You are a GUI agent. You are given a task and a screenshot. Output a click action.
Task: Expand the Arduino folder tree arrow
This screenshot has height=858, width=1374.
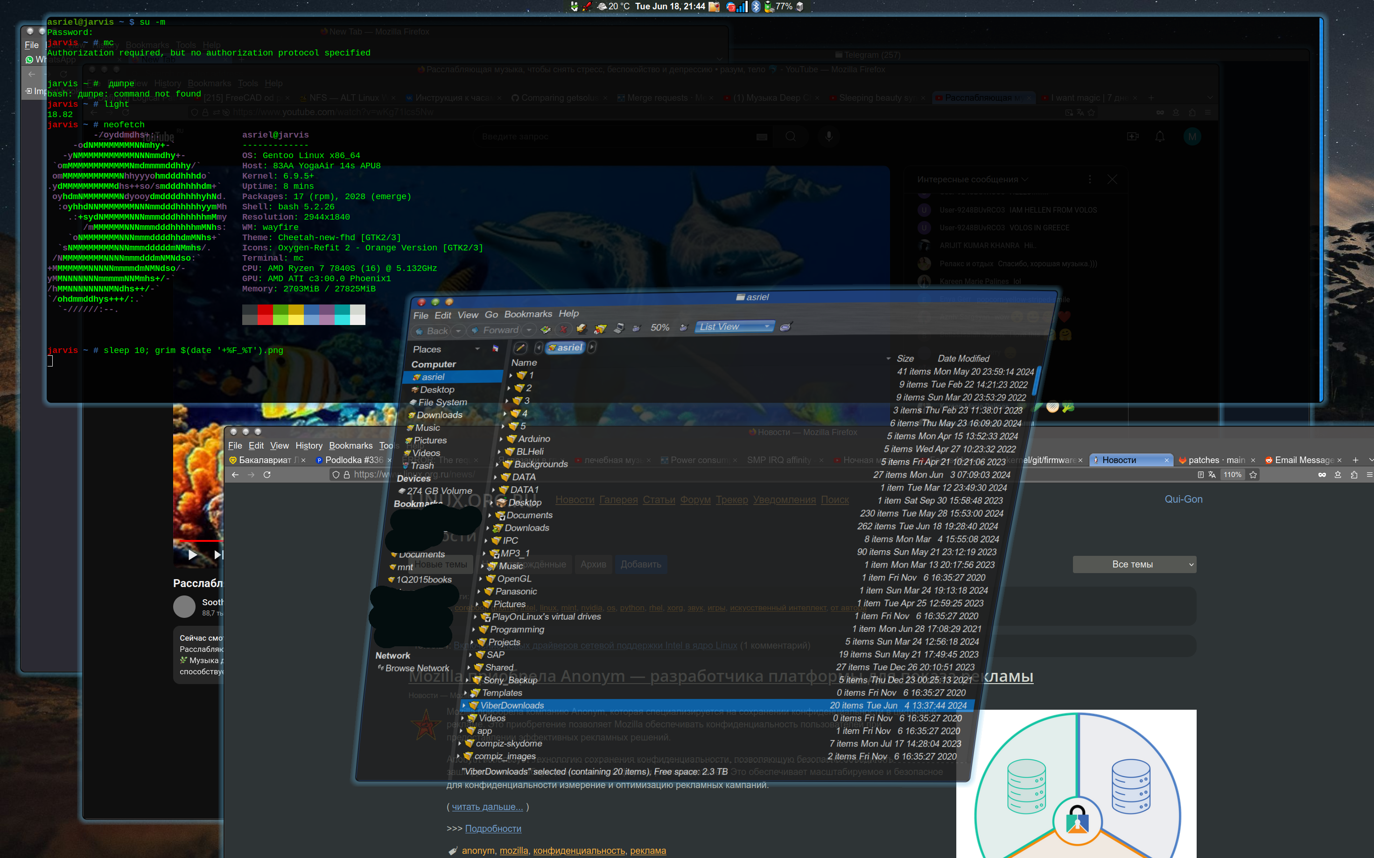coord(500,439)
